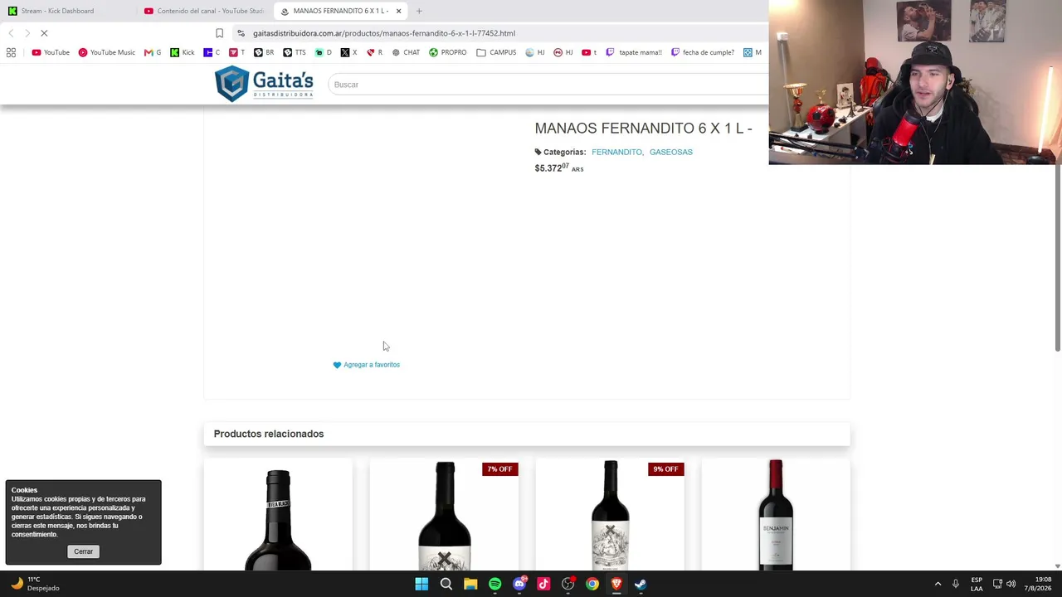
Task: Open Spotify from the taskbar
Action: pyautogui.click(x=495, y=584)
